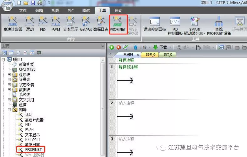The width and height of the screenshot is (247, 157).
Task: Open SMART 驱动器组态 dropdown arrow
Action: (204, 34)
